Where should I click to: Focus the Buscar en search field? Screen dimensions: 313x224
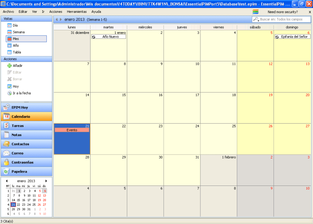(x=283, y=19)
